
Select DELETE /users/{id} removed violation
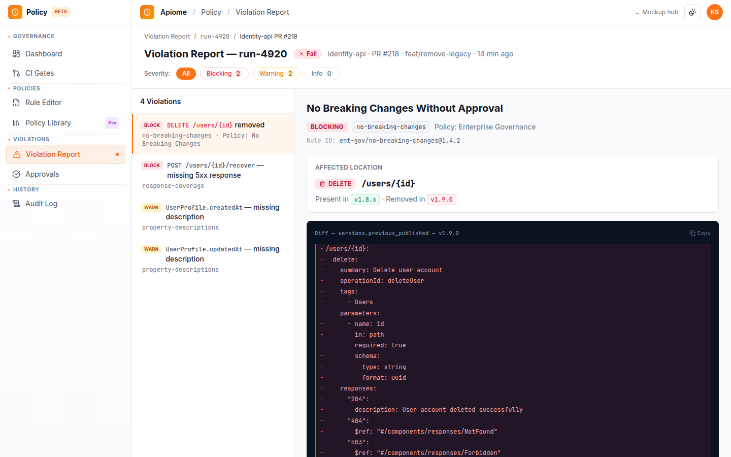coord(213,134)
